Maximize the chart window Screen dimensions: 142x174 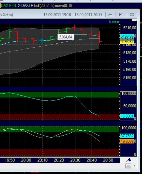pyautogui.click(x=121, y=15)
